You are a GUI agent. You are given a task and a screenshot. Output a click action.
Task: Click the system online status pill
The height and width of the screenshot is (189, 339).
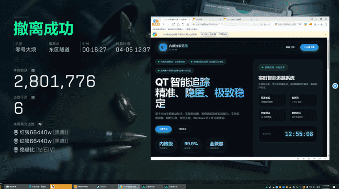point(273,67)
